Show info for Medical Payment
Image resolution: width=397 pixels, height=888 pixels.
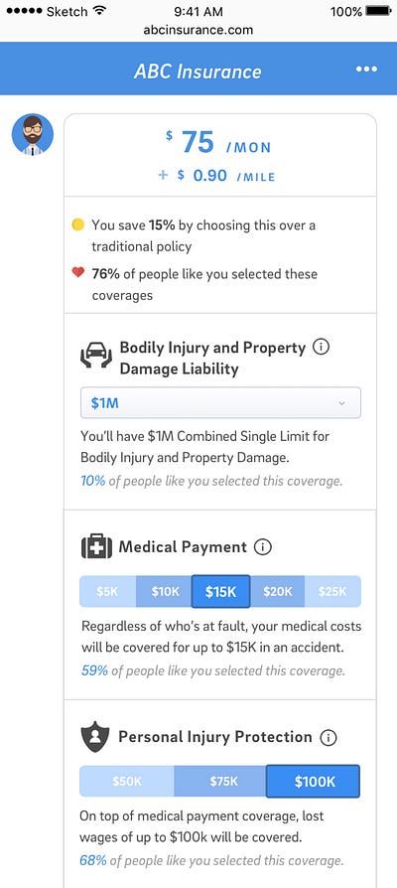[263, 547]
